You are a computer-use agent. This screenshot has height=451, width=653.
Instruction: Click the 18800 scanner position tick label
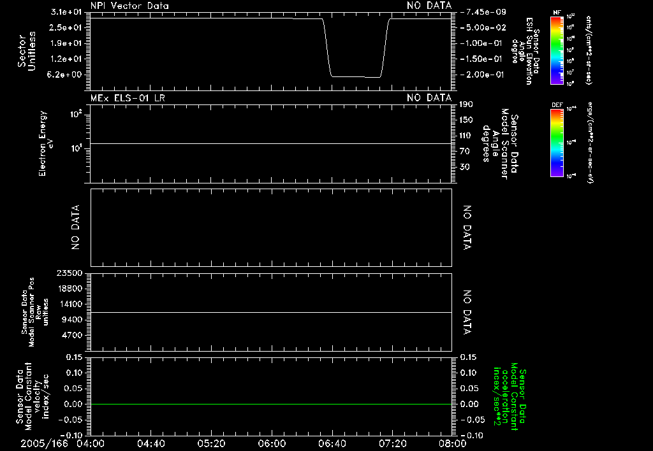(69, 289)
